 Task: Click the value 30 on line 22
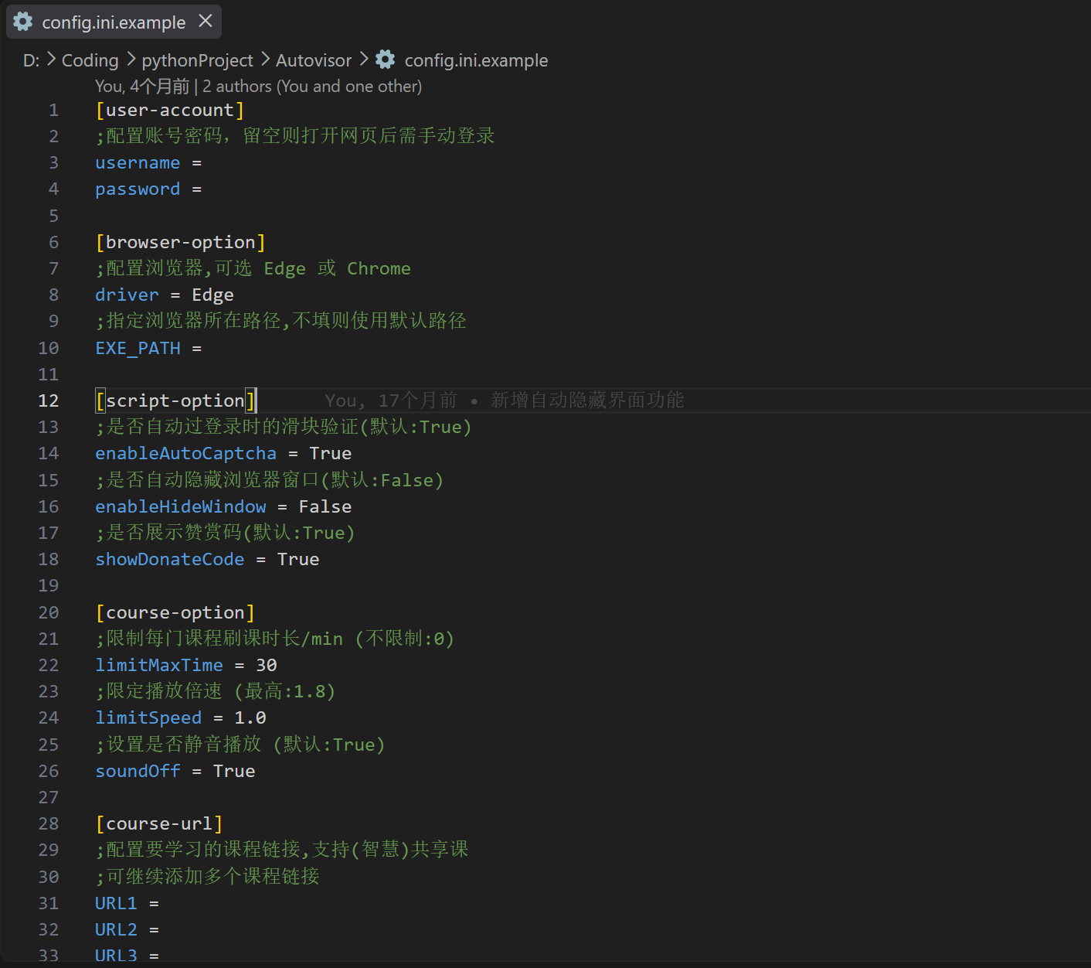point(267,666)
